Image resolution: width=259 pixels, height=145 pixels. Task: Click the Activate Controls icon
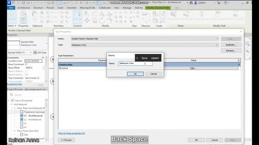pyautogui.click(x=77, y=17)
